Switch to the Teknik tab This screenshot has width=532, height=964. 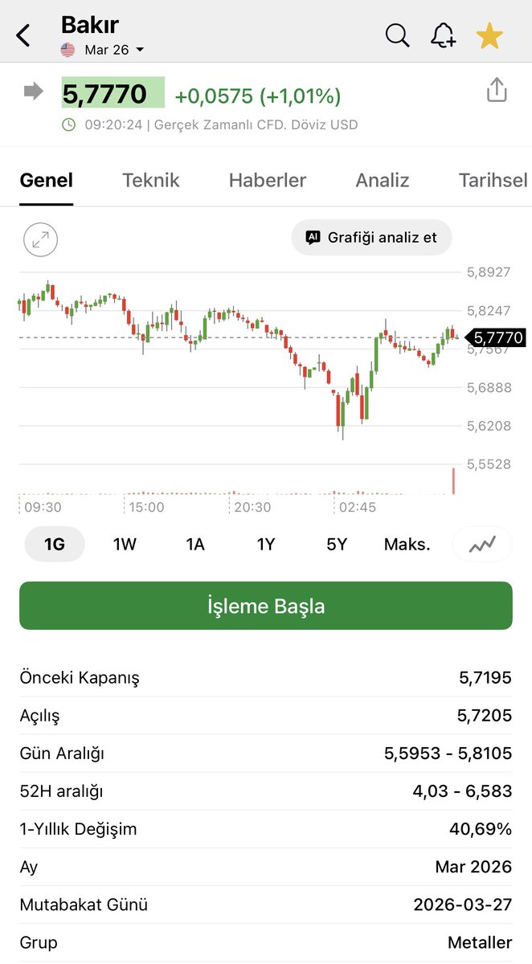point(151,180)
